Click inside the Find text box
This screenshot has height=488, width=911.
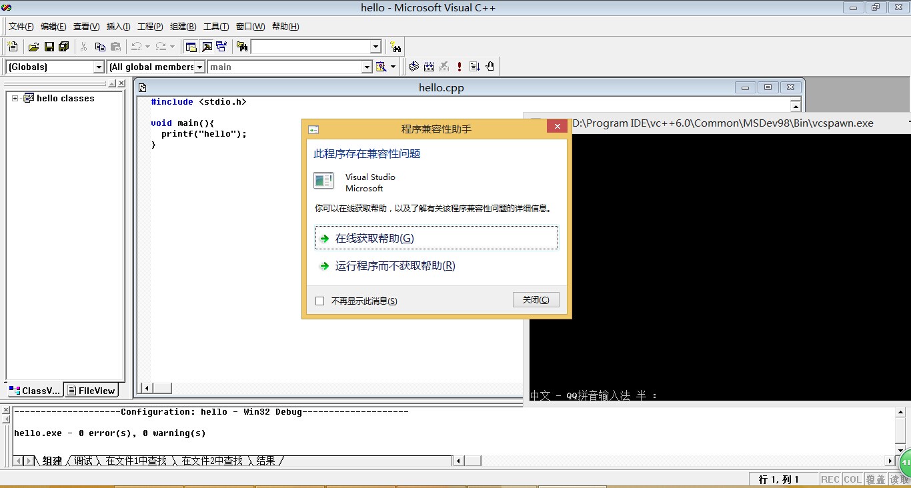pos(310,47)
